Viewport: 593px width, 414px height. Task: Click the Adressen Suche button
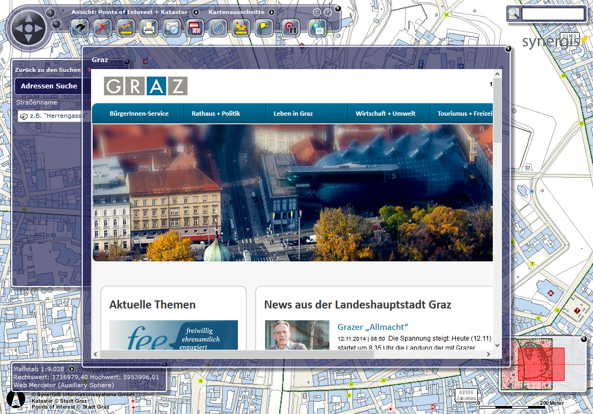tap(49, 86)
